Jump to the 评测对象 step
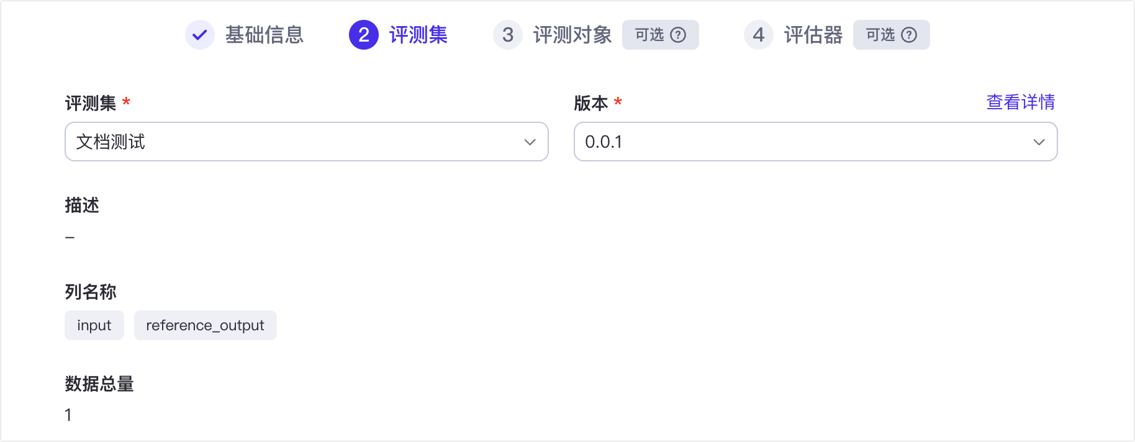 coord(572,35)
